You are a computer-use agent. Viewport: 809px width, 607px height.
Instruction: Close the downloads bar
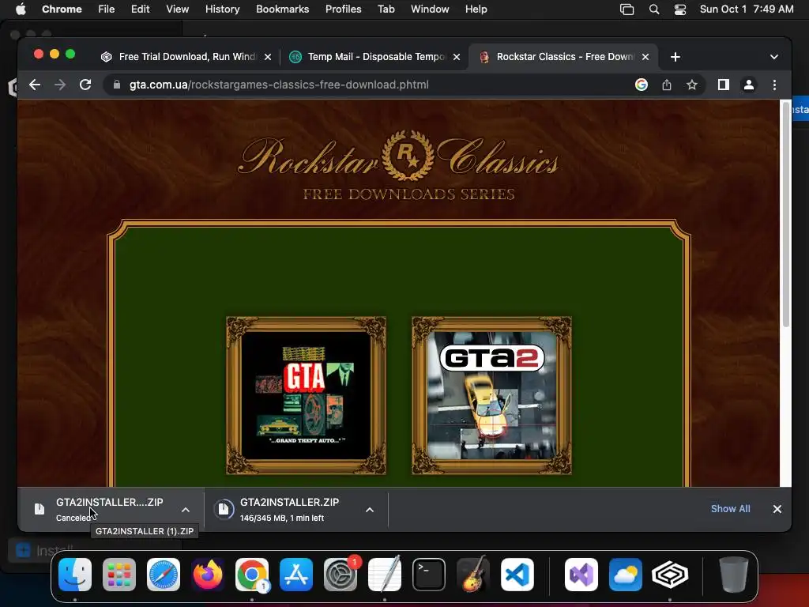tap(777, 509)
